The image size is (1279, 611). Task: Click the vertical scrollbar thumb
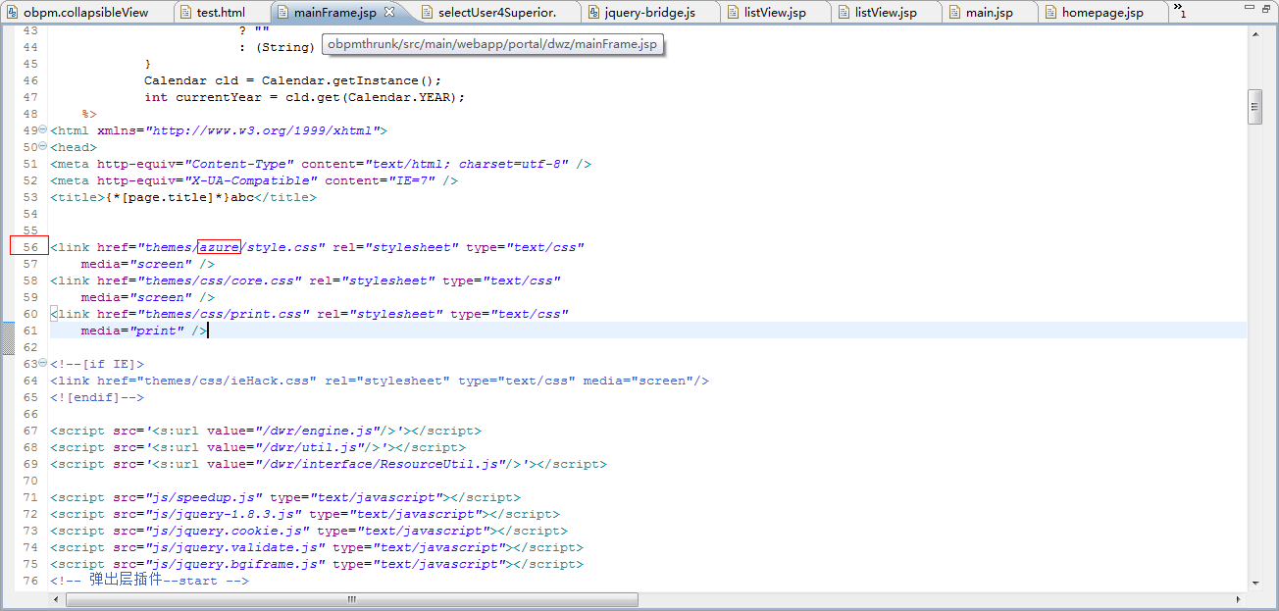[1254, 107]
